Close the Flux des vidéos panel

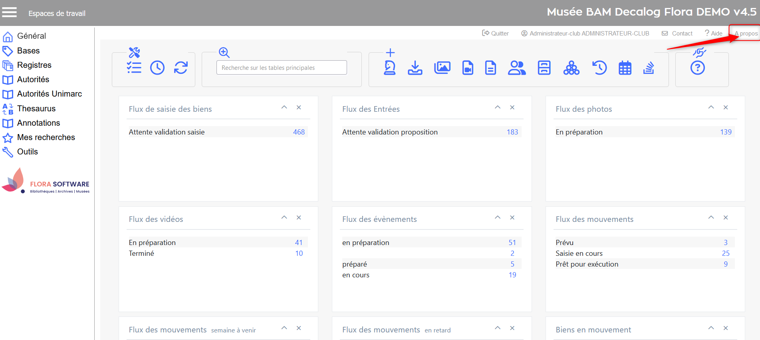(299, 217)
